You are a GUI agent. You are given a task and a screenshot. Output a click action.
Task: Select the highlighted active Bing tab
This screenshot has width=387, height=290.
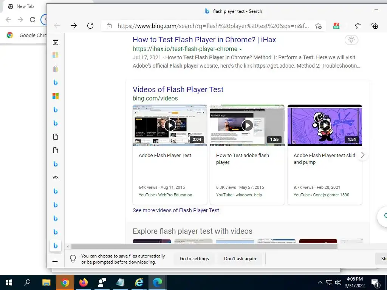(x=56, y=245)
